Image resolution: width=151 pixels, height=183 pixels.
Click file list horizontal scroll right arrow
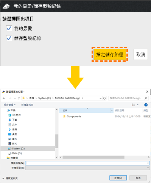click(x=149, y=157)
